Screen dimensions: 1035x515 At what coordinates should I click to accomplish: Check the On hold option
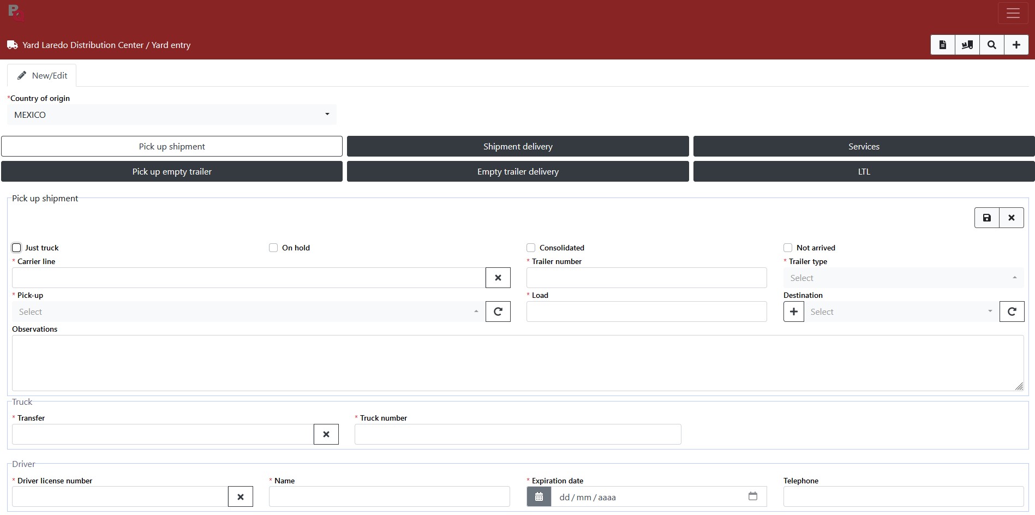[x=273, y=248]
